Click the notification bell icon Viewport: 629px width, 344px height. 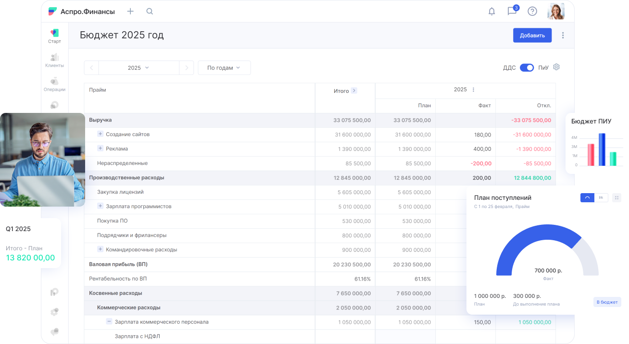pos(491,12)
